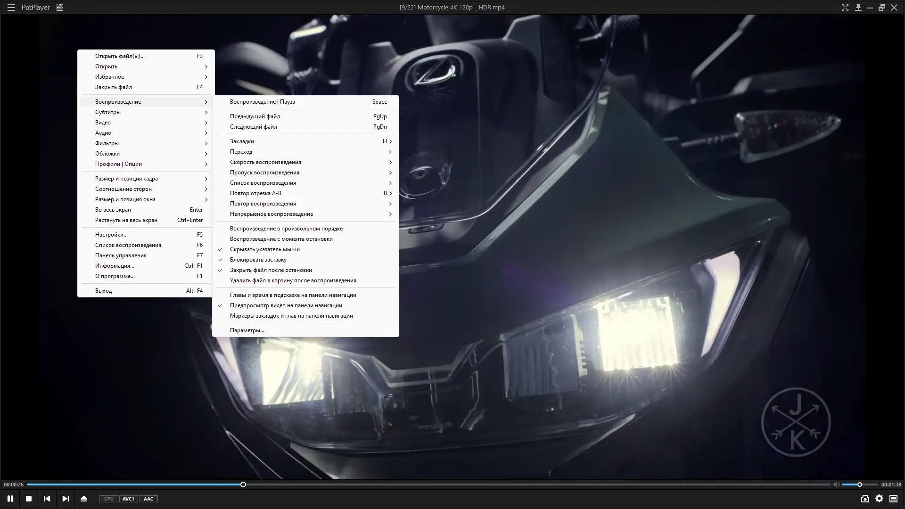
Task: Skip to next track icon
Action: pyautogui.click(x=66, y=499)
